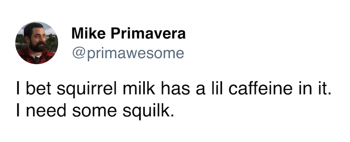This screenshot has height=142, width=350.
Task: Open the Mike Primavera display name link
Action: click(128, 34)
